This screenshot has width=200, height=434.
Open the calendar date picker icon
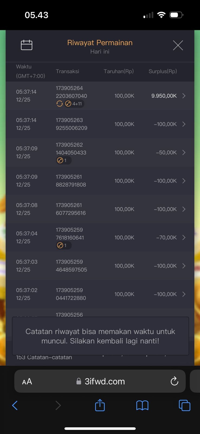[x=27, y=45]
